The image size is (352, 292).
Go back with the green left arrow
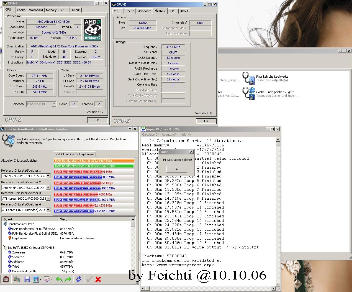point(59,279)
